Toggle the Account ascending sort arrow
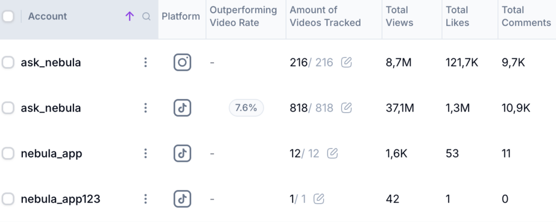This screenshot has height=222, width=556. pyautogui.click(x=129, y=17)
